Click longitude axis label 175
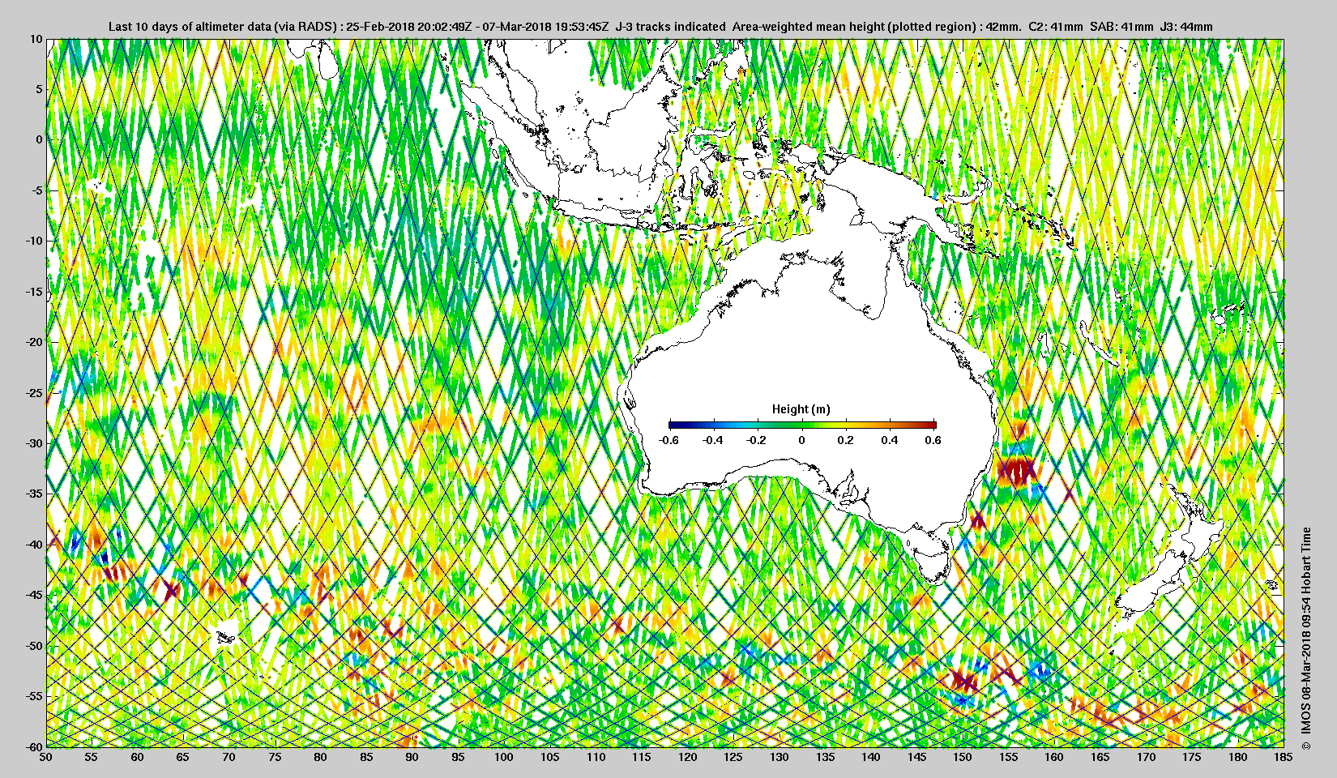 click(x=1192, y=758)
